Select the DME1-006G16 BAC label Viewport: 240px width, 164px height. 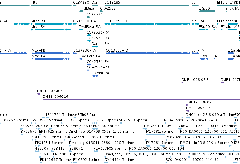(x=55, y=97)
